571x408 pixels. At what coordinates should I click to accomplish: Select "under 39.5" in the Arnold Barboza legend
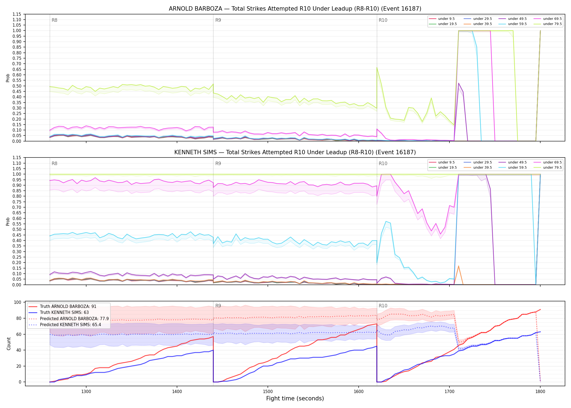pos(478,24)
